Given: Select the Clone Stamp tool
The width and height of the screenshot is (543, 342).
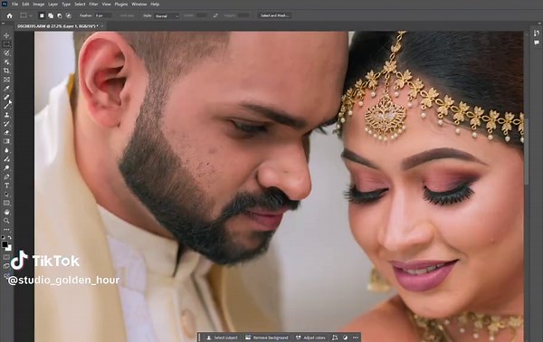Looking at the screenshot, I should click(6, 115).
